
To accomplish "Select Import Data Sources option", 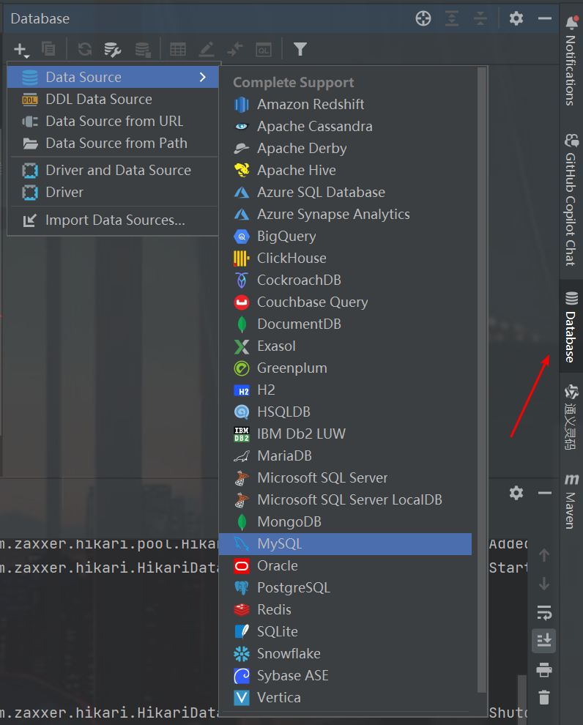I will [x=113, y=220].
